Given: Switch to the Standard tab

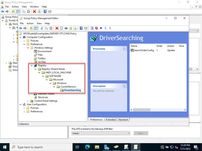Looking at the screenshot, I should coord(123,120).
